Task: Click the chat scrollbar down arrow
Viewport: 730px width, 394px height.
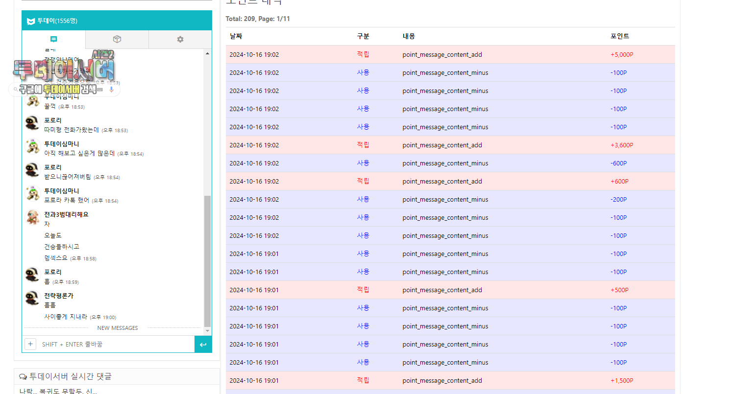Action: click(207, 331)
